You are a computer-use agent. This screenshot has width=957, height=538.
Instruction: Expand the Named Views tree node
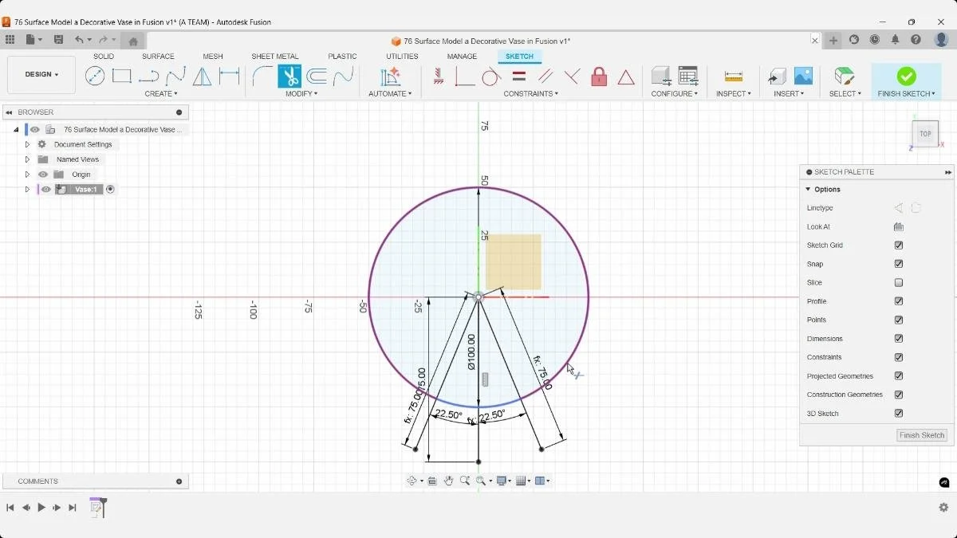coord(27,159)
